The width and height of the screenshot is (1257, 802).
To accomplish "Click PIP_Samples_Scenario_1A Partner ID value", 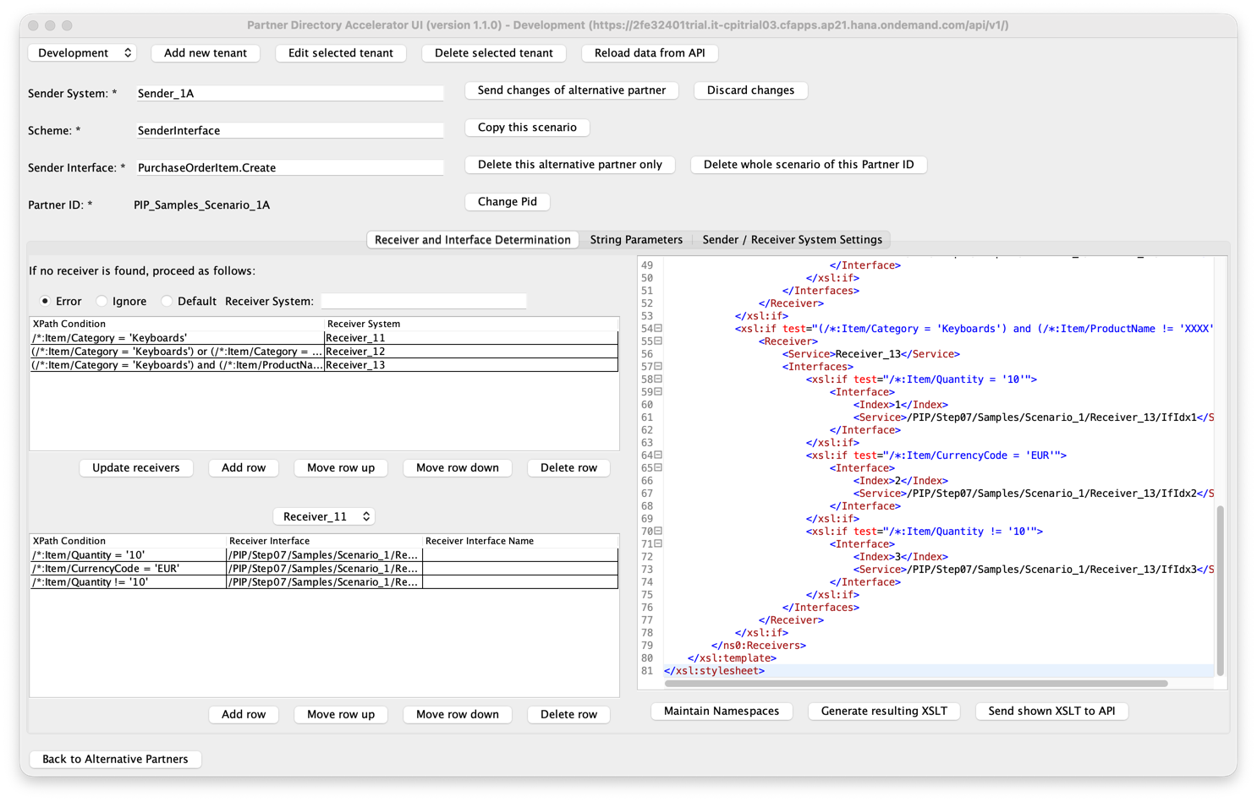I will [x=202, y=205].
